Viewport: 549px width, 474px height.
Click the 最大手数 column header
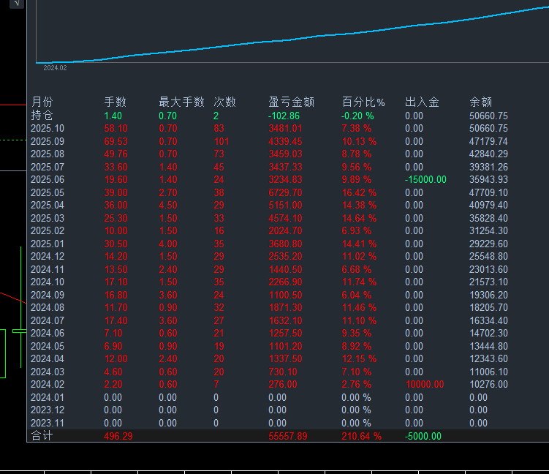(x=181, y=102)
